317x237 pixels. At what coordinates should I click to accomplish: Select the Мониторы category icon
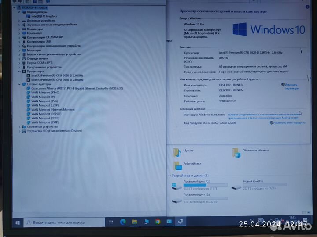[x=24, y=50]
